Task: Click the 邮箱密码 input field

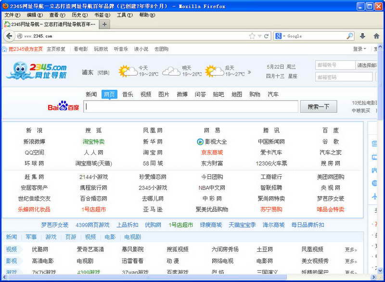Action: tap(344, 77)
